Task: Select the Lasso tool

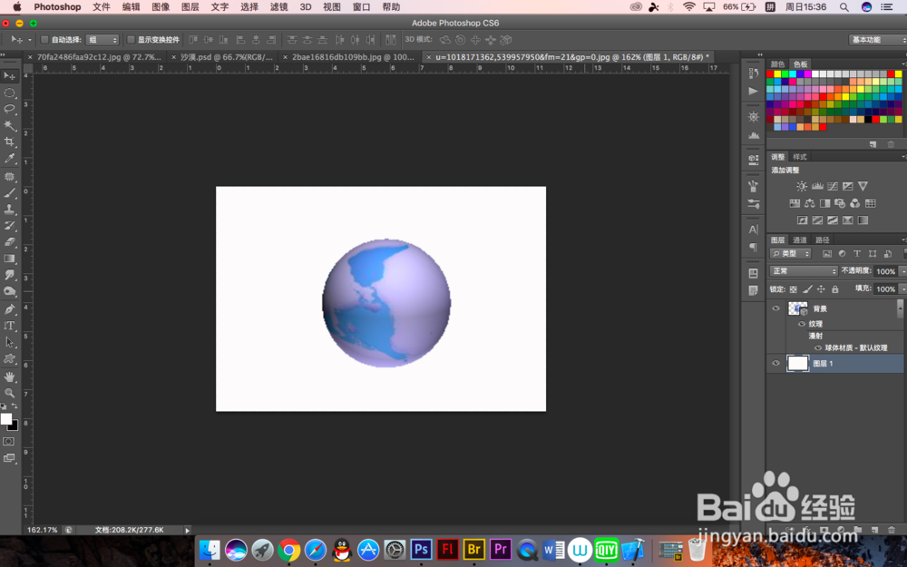Action: coord(9,109)
